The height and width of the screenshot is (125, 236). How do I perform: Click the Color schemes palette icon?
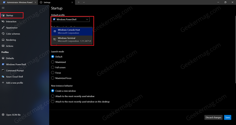click(x=3, y=34)
